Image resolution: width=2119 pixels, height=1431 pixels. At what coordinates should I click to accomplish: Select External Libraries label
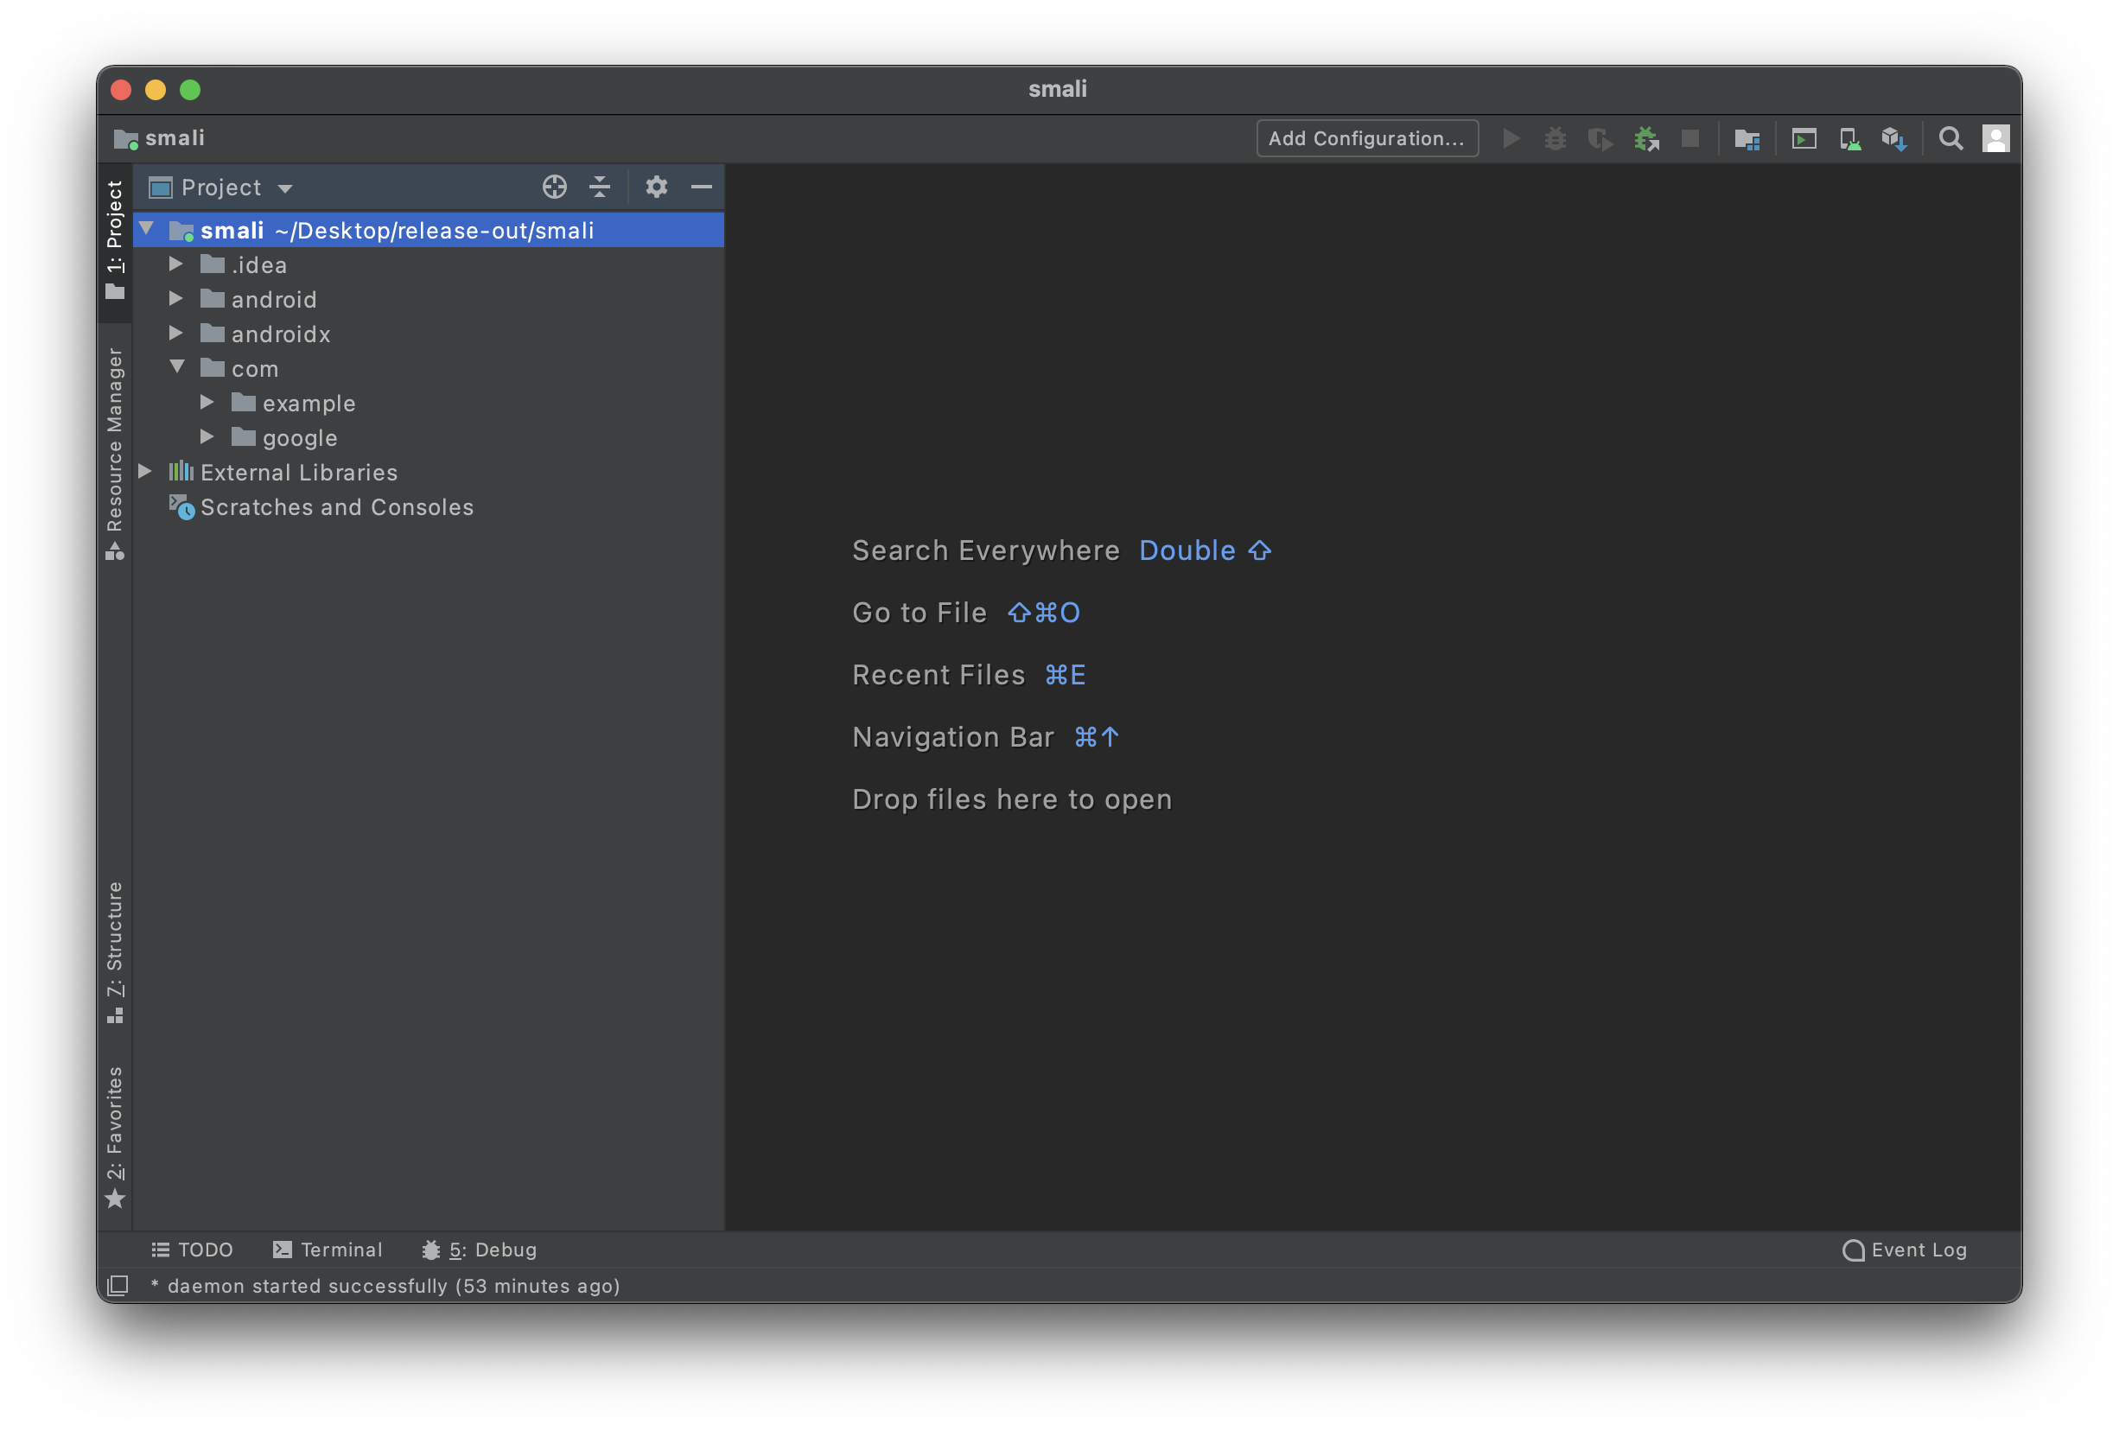point(299,472)
